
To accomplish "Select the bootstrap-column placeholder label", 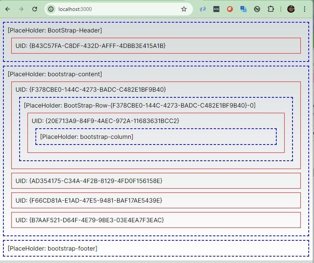I will tap(87, 137).
